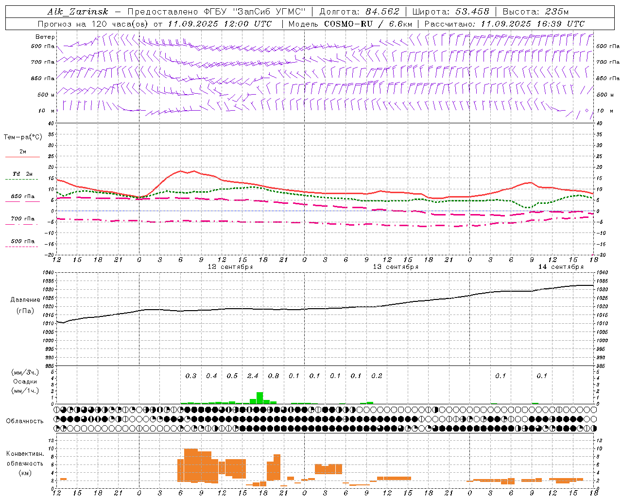Viewport: 622px width, 497px height.
Task: Click the green dashed sample under Td 2м legend
Action: 22,180
